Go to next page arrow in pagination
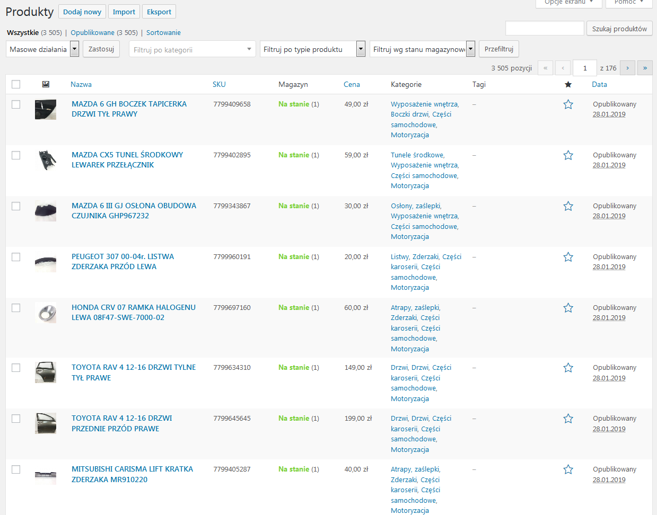The width and height of the screenshot is (657, 515). [x=627, y=68]
